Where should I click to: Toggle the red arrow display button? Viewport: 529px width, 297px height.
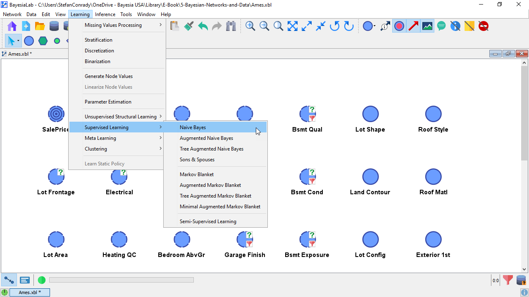click(x=413, y=26)
